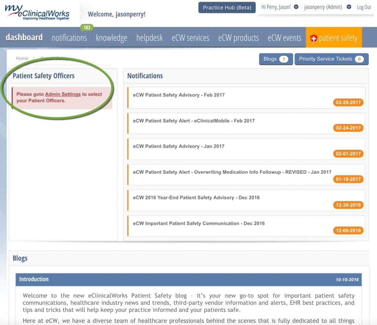Open the eClinicalMobile - Feb 2017 safety alert

(246, 123)
